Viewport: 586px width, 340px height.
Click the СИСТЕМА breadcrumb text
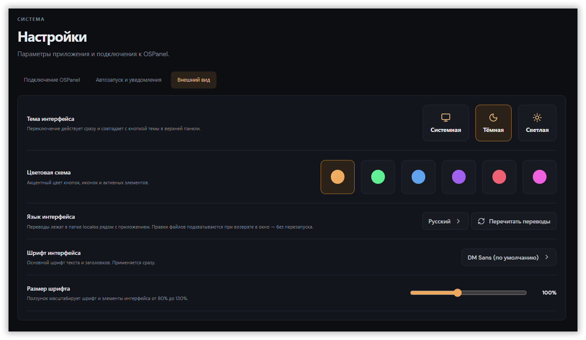[31, 19]
